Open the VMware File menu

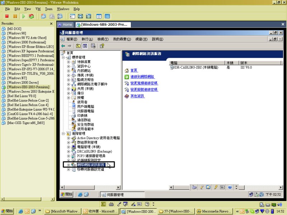tap(8, 9)
